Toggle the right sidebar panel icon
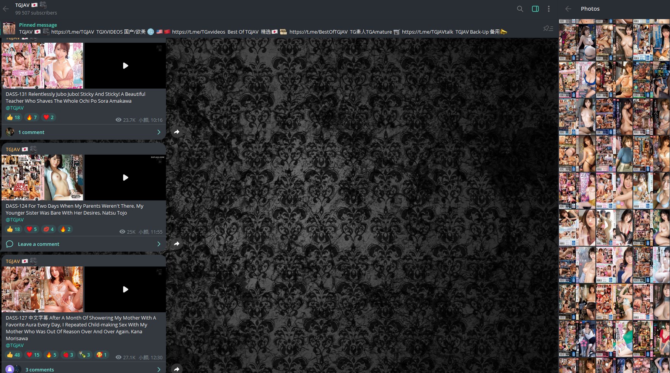670x373 pixels. tap(535, 9)
